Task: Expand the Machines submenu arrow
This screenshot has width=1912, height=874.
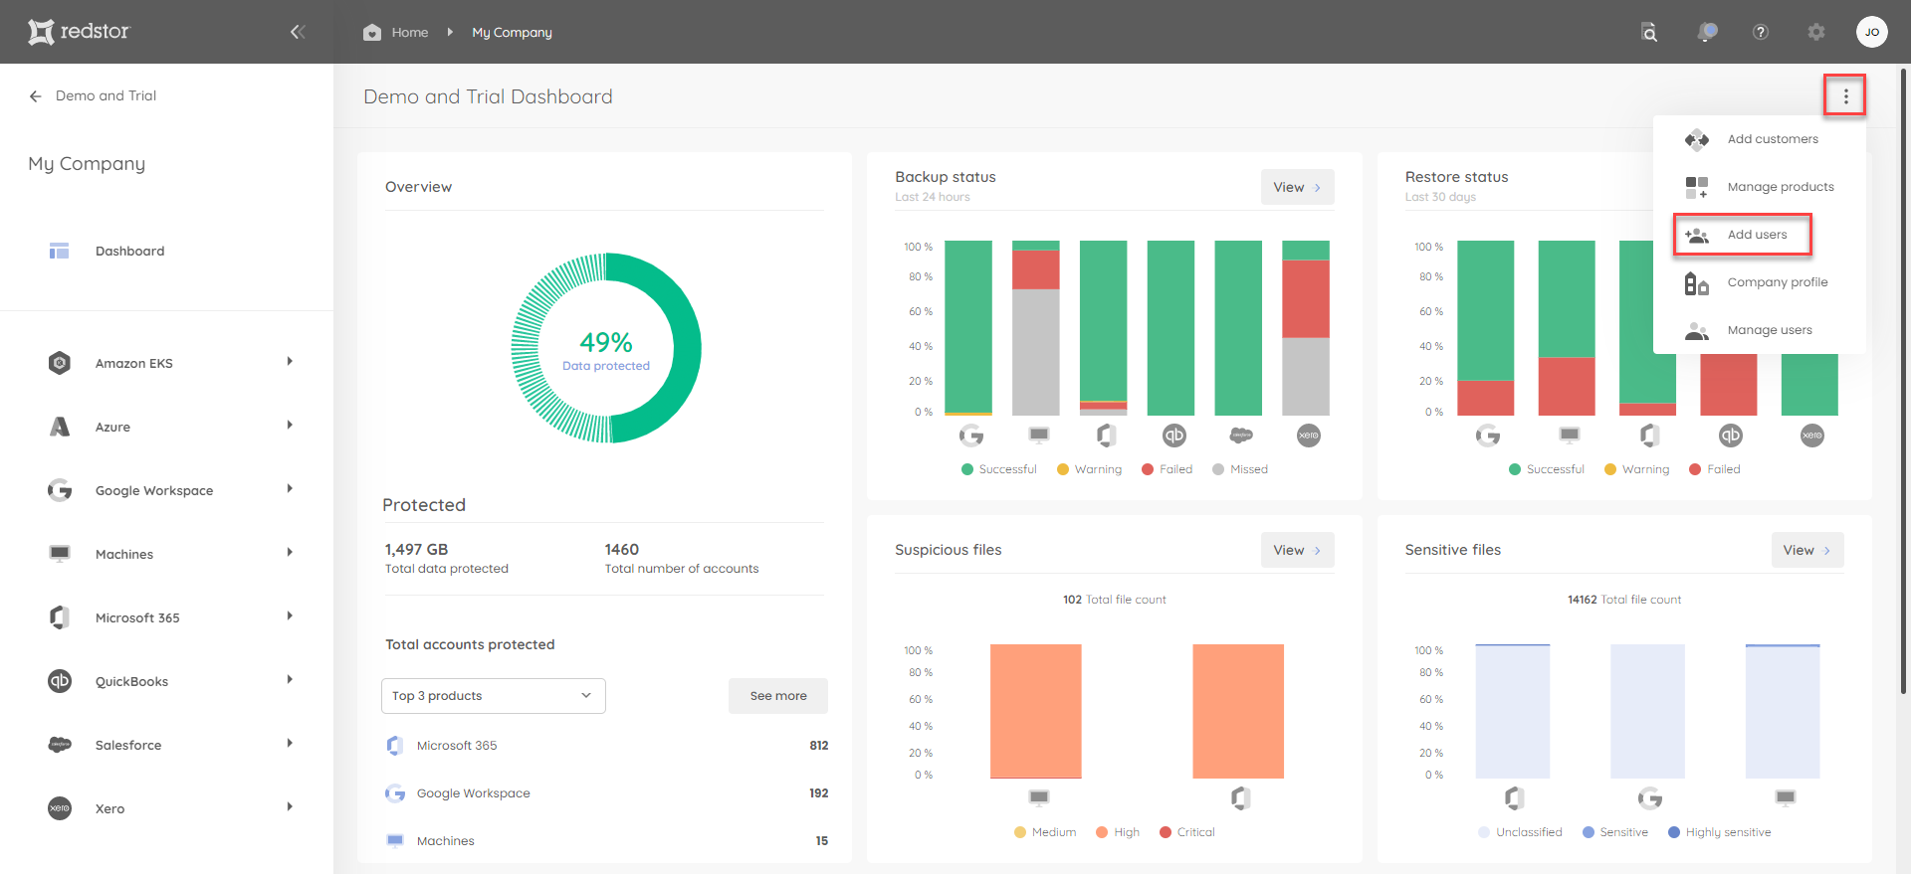Action: [x=290, y=553]
